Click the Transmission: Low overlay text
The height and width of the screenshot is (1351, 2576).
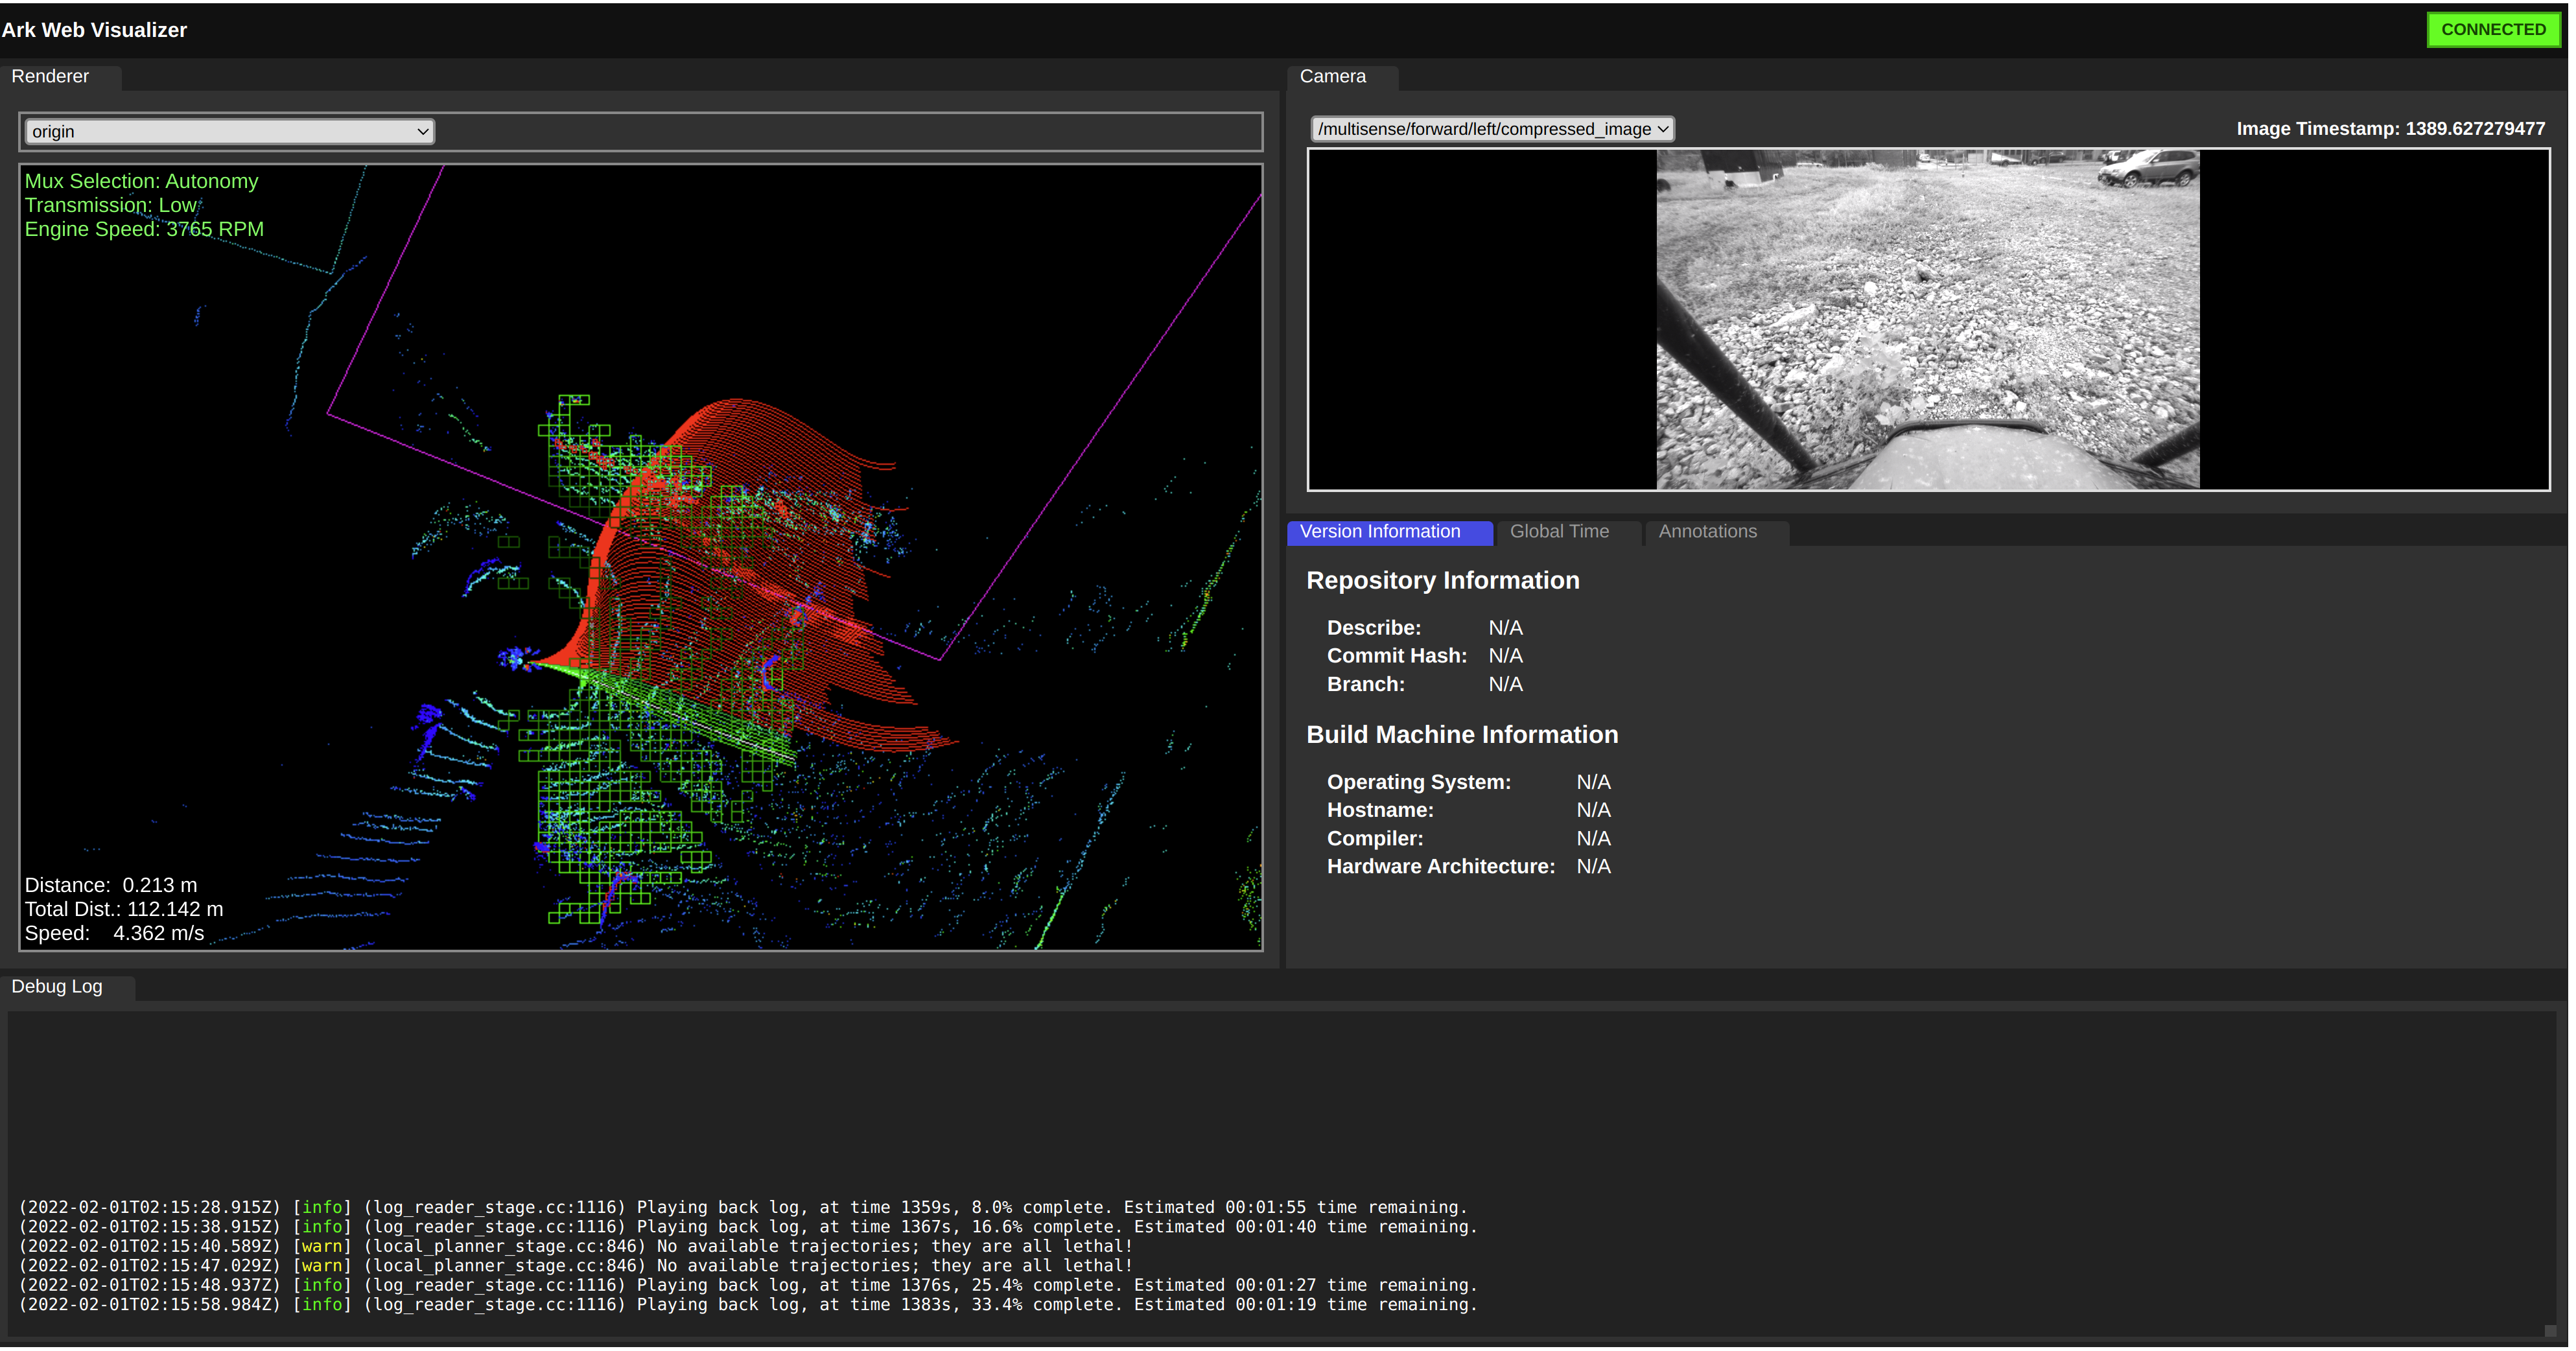tap(111, 205)
